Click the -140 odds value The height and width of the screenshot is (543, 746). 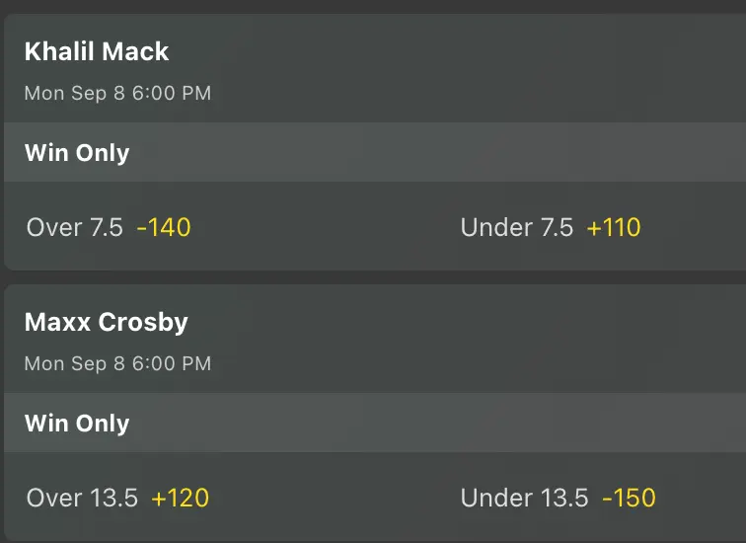[164, 228]
